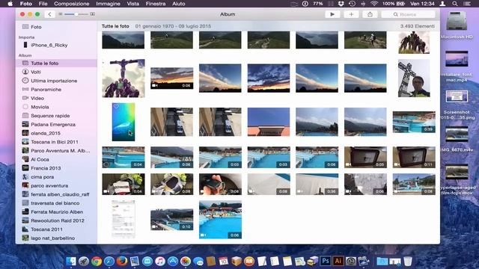This screenshot has width=479, height=269.
Task: Select the colorful gradient wallpaper thumbnail
Action: 123,122
